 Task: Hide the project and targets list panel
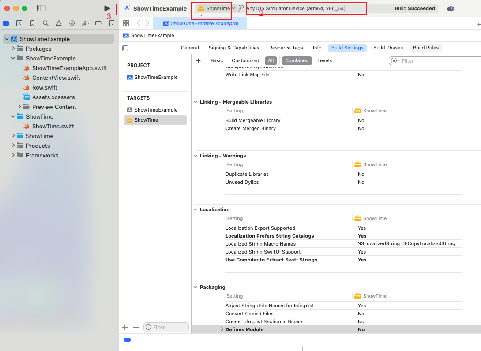coord(125,48)
